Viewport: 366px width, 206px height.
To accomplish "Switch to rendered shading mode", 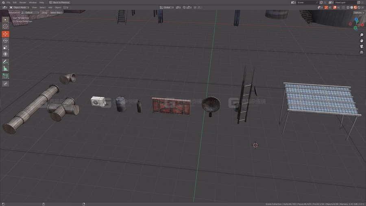I will pos(359,7).
